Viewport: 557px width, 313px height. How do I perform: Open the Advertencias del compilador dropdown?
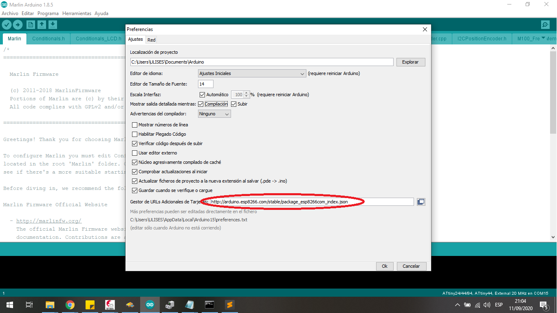point(214,114)
